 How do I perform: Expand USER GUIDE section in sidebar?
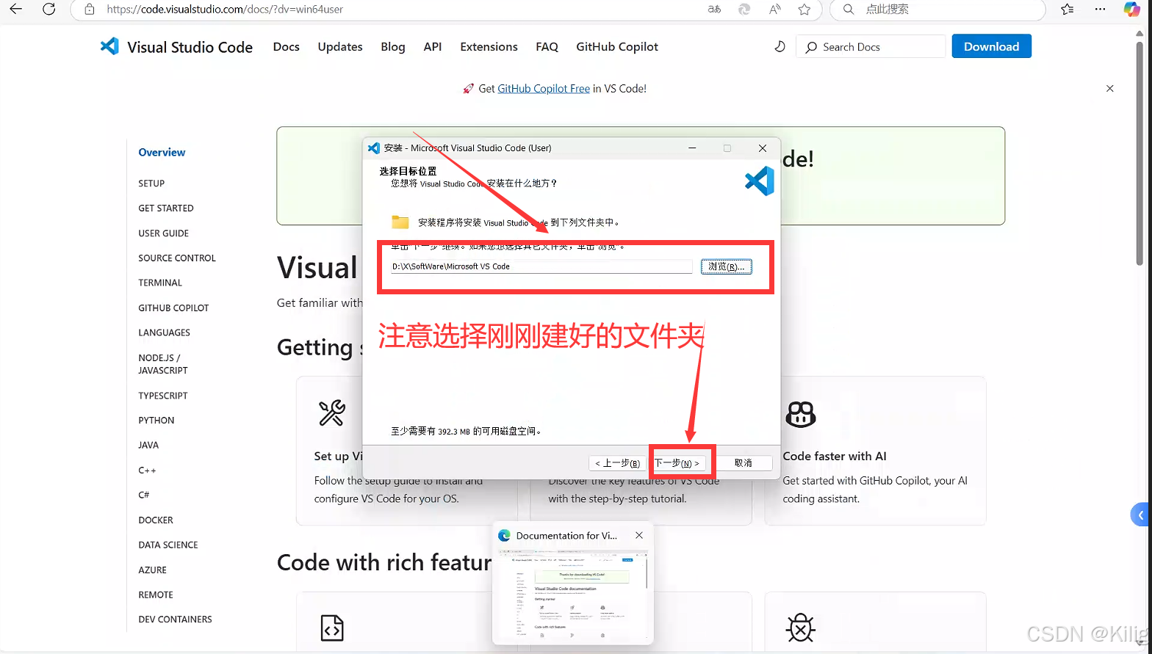point(163,233)
